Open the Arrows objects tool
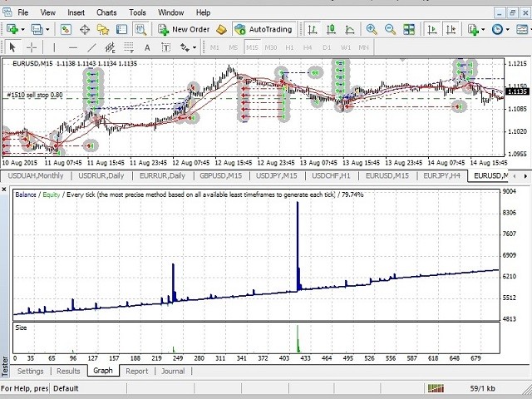 [x=185, y=47]
